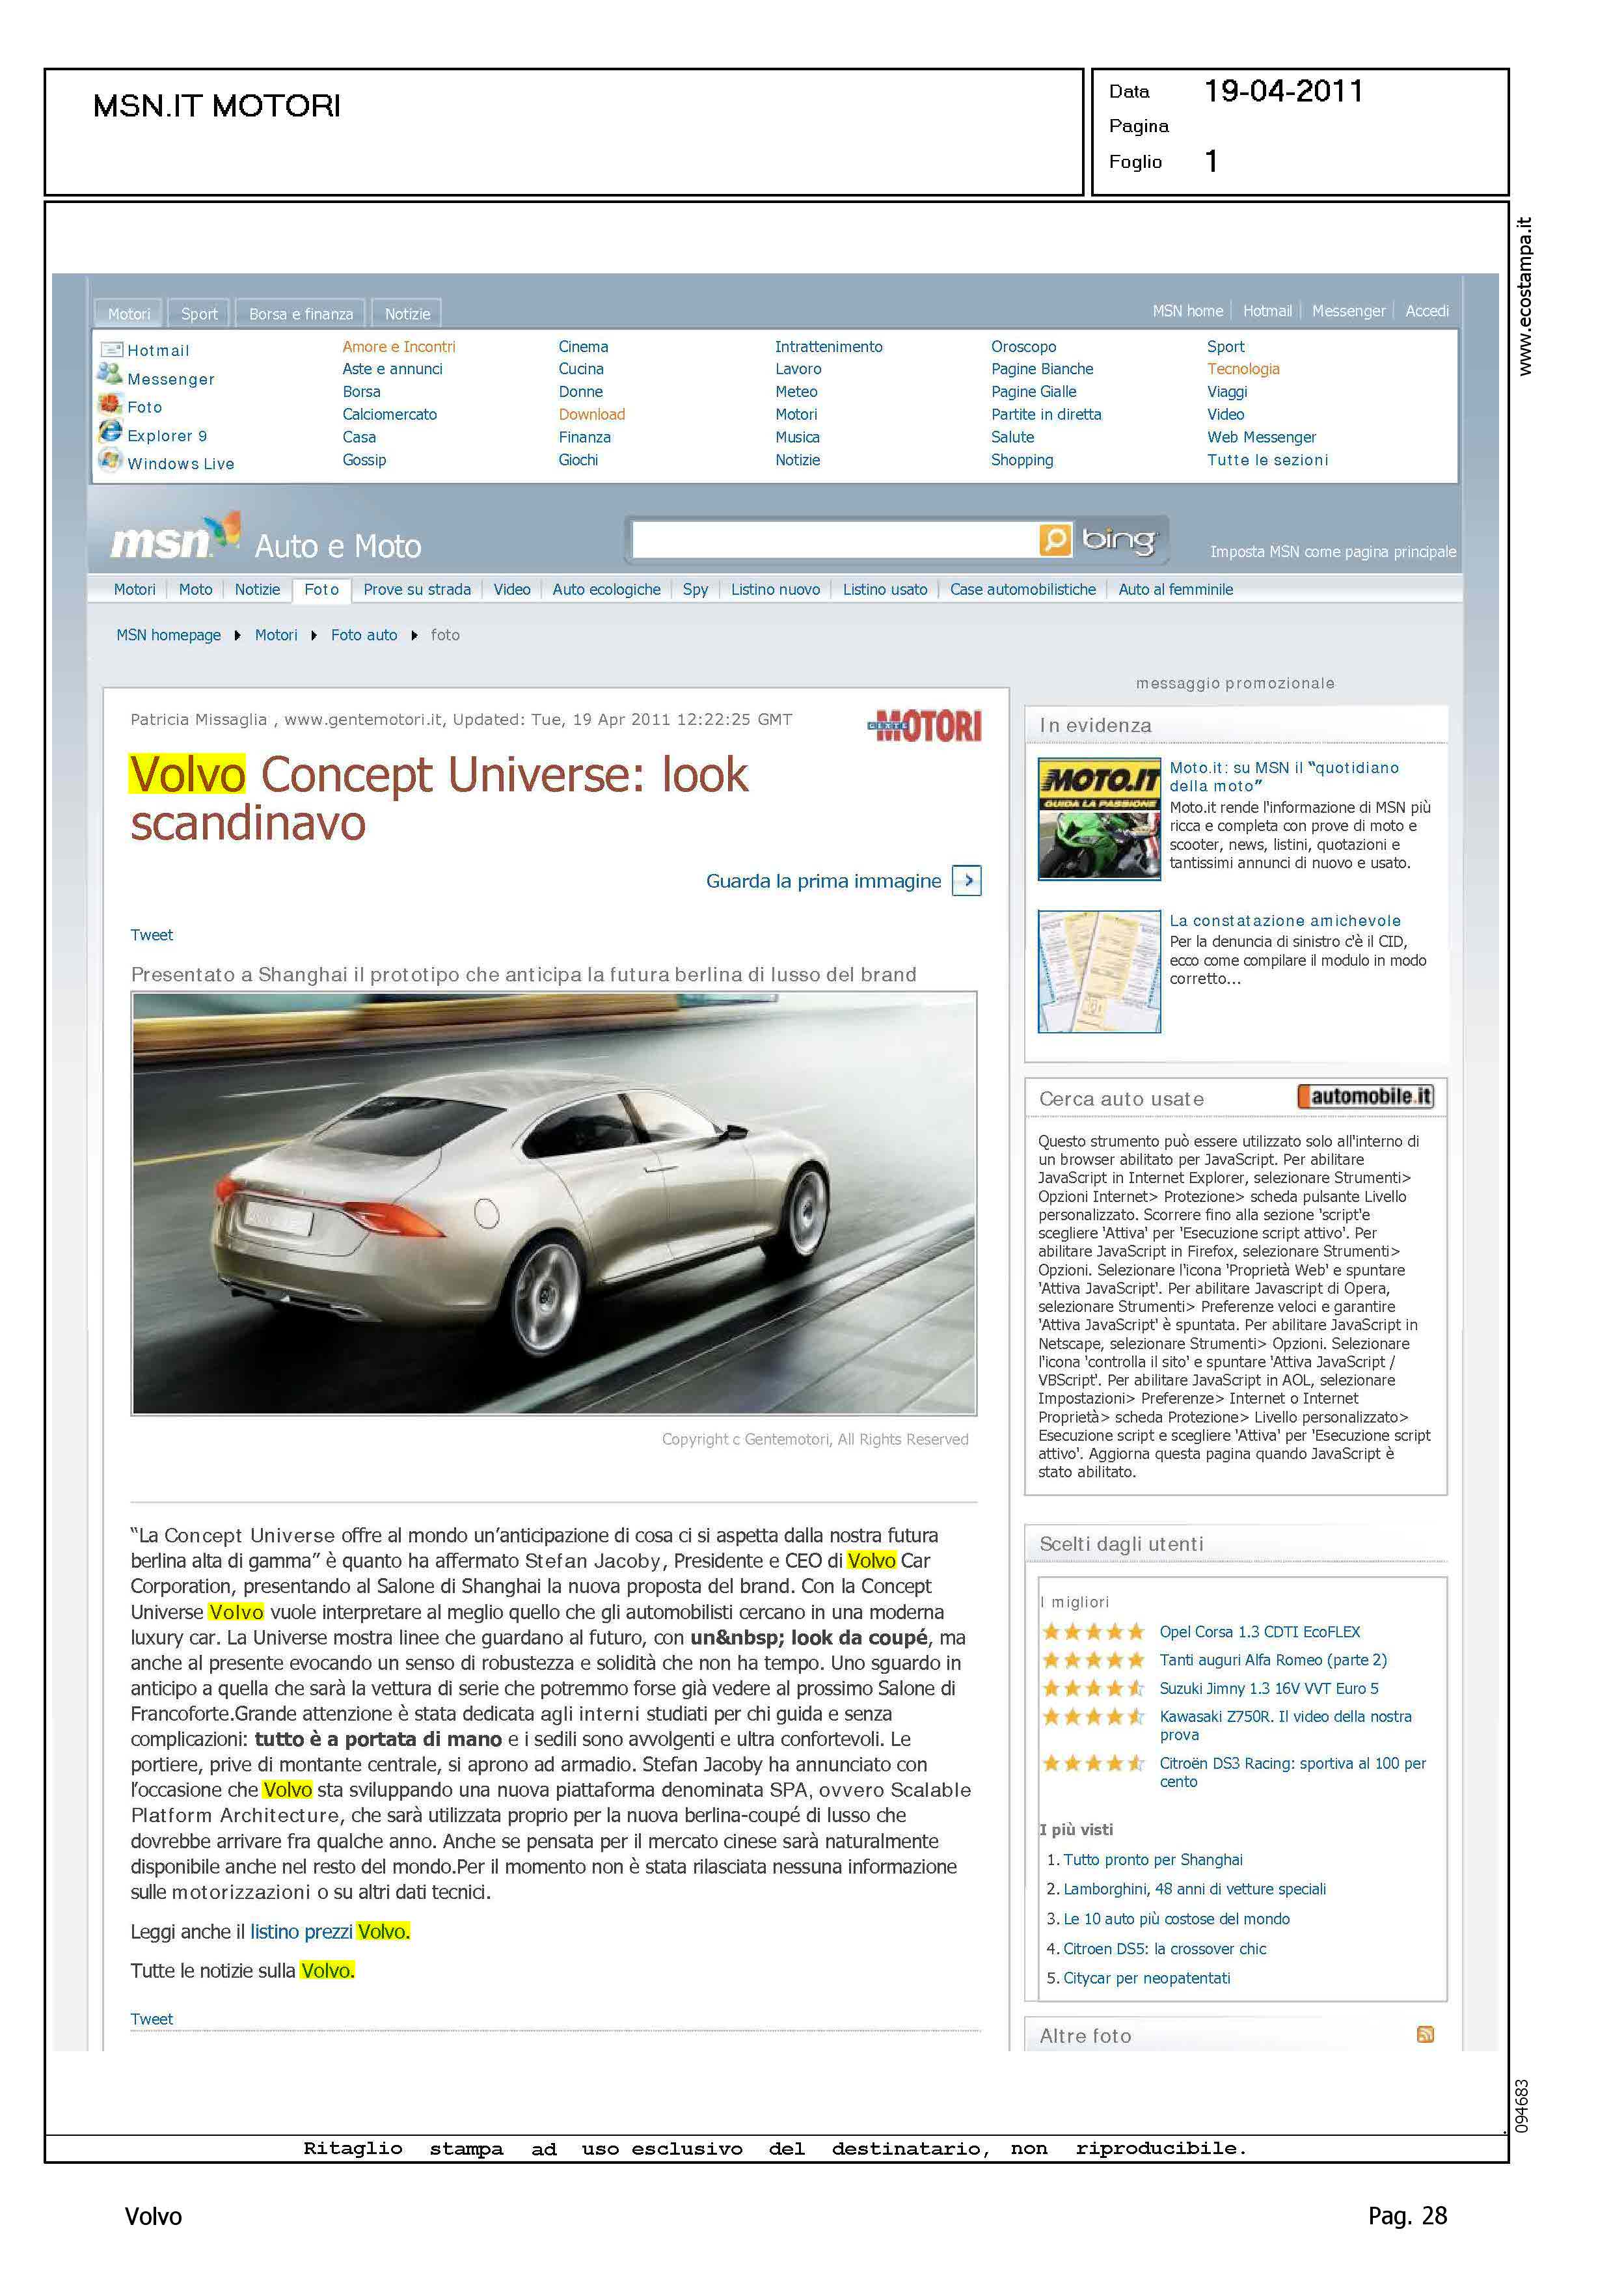This screenshot has height=2279, width=1624.
Task: Open Listino usato menu item
Action: click(884, 590)
